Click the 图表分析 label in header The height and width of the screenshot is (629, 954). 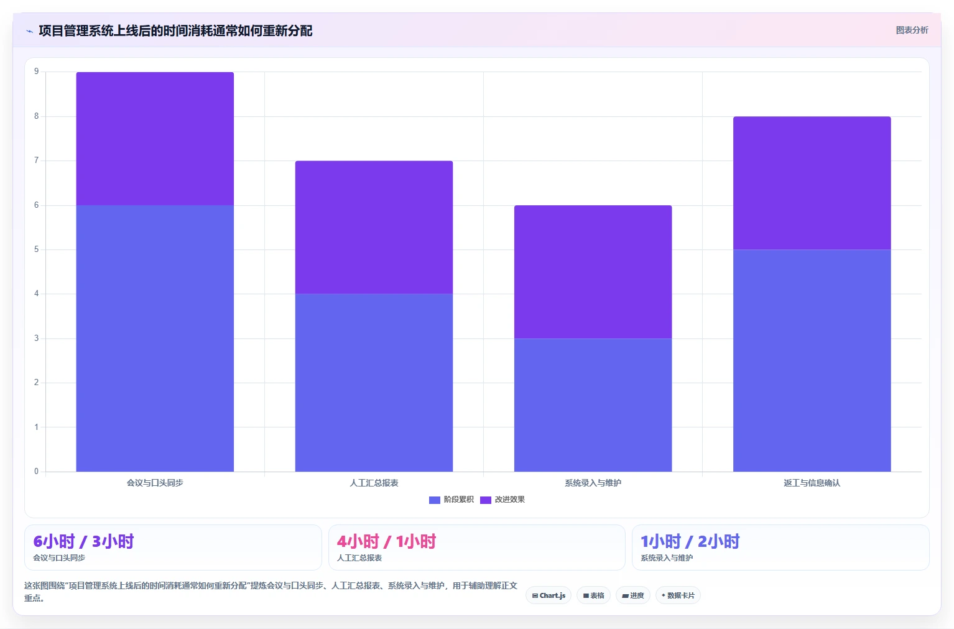[x=912, y=30]
